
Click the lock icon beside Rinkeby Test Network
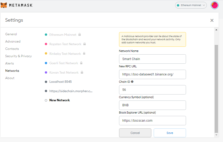[84, 54]
